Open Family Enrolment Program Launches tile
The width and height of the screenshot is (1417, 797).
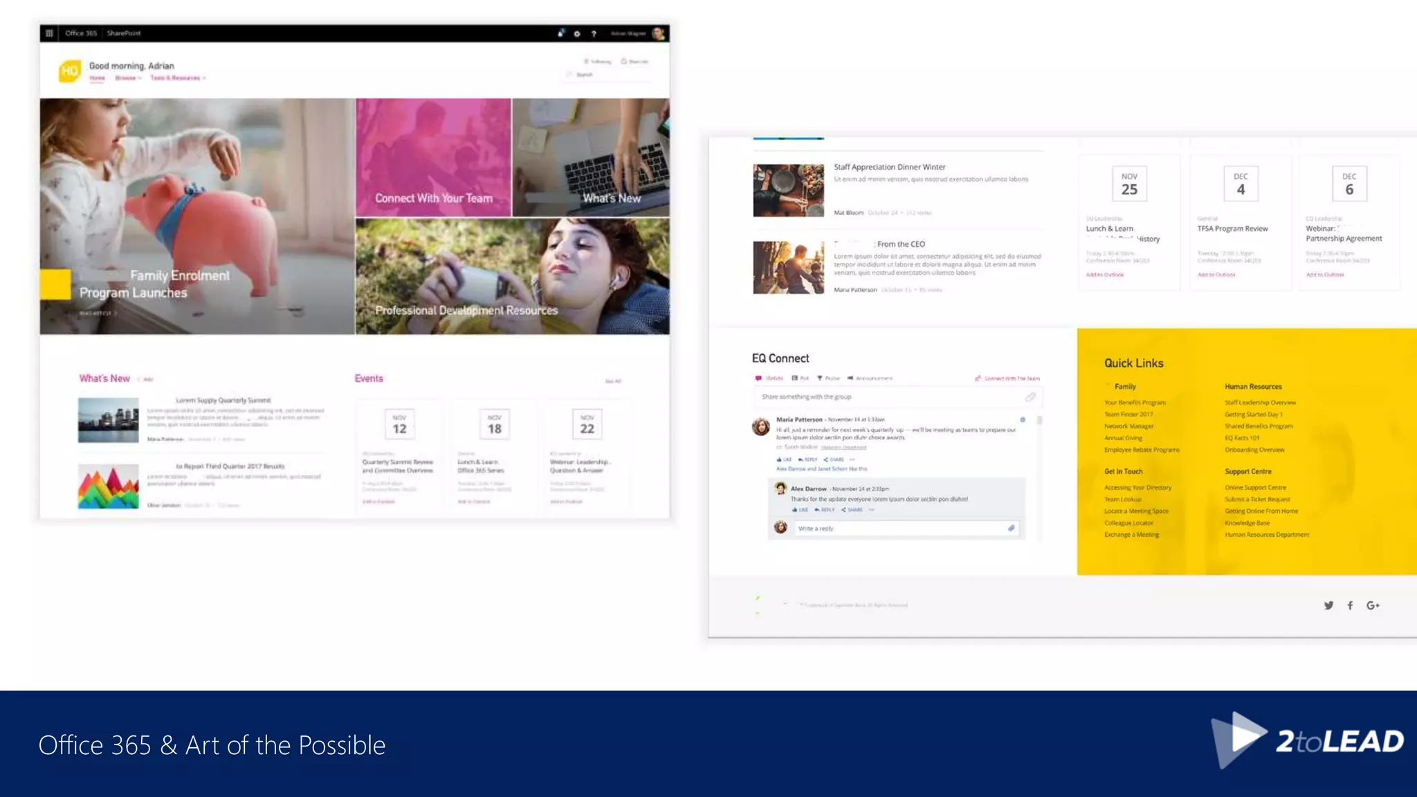[x=197, y=217]
